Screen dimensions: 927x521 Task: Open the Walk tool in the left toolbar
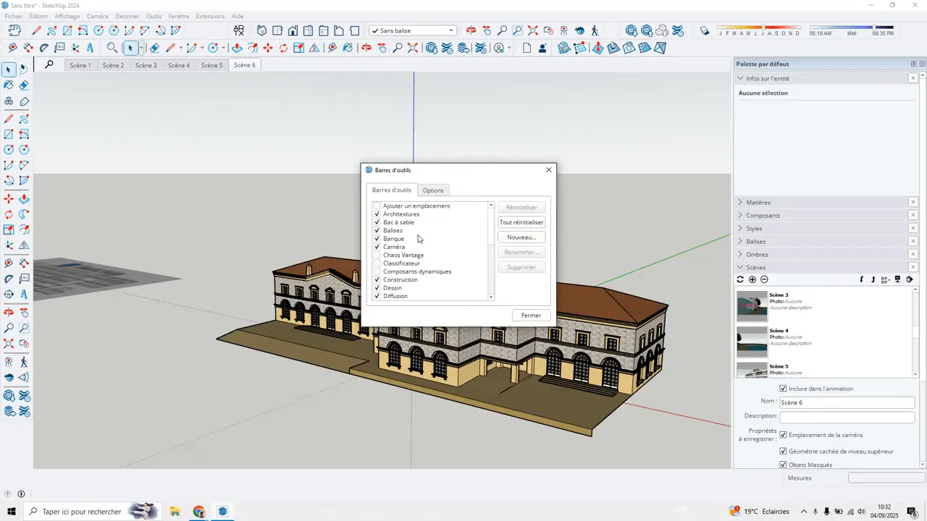(23, 361)
